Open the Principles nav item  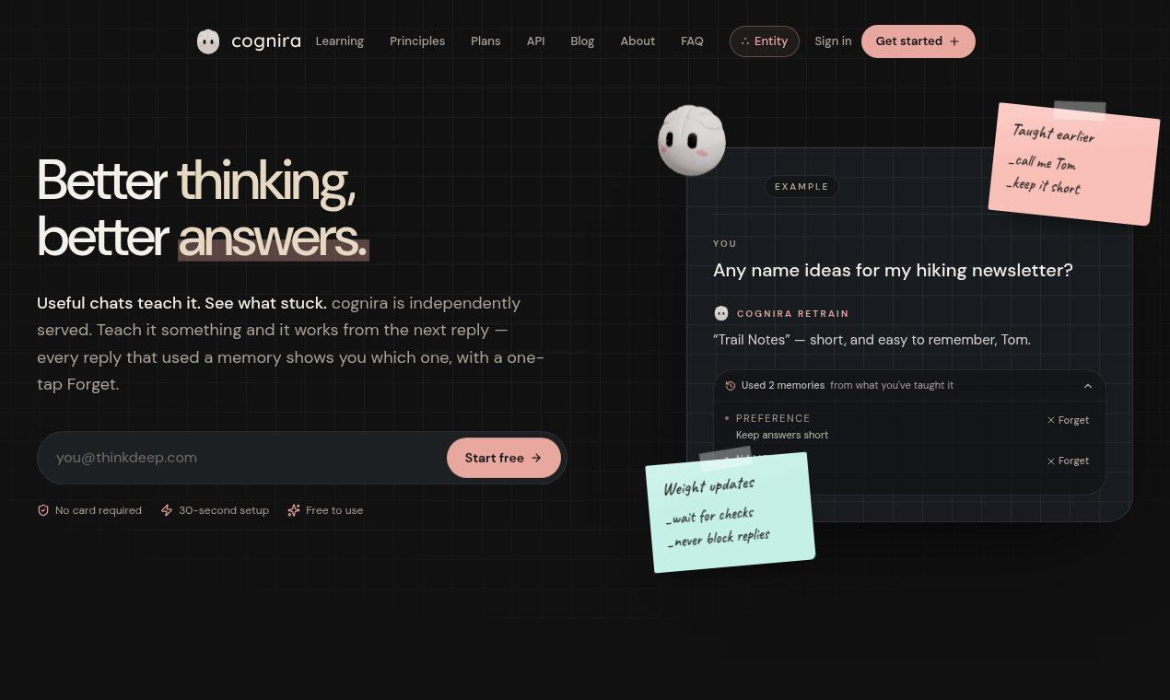417,41
